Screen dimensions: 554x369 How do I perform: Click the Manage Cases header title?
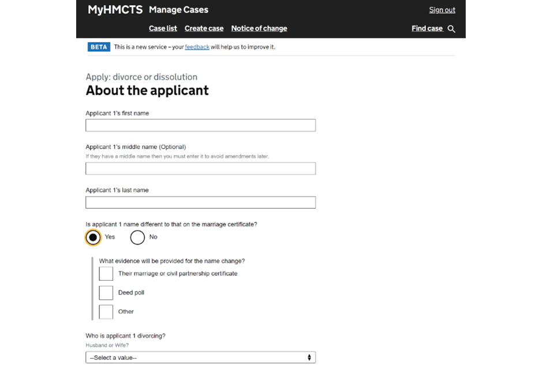[178, 10]
